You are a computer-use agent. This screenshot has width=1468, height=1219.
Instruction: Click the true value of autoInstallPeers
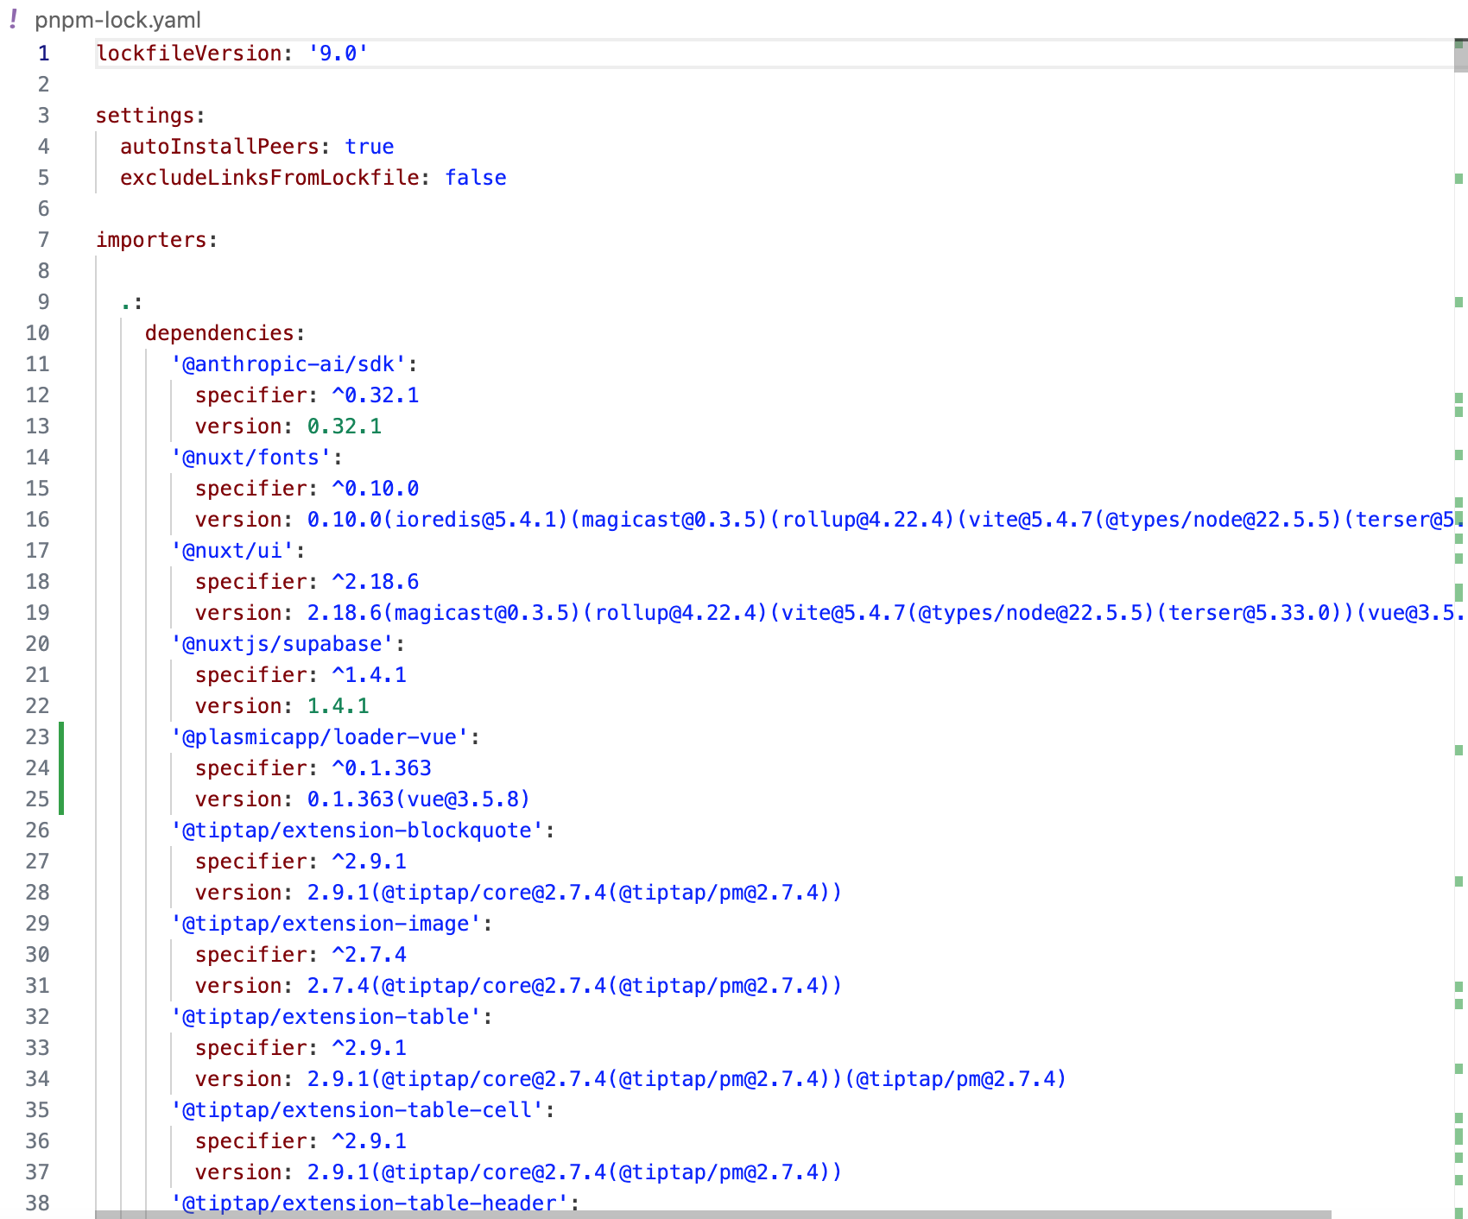pyautogui.click(x=369, y=147)
